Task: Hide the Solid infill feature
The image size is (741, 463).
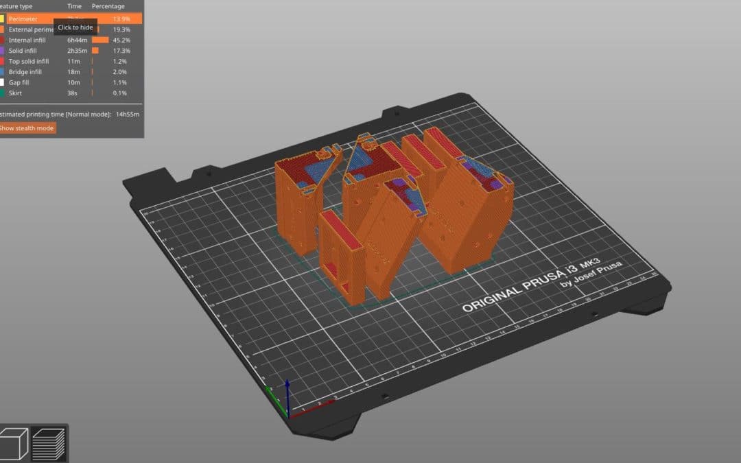Action: tap(24, 50)
